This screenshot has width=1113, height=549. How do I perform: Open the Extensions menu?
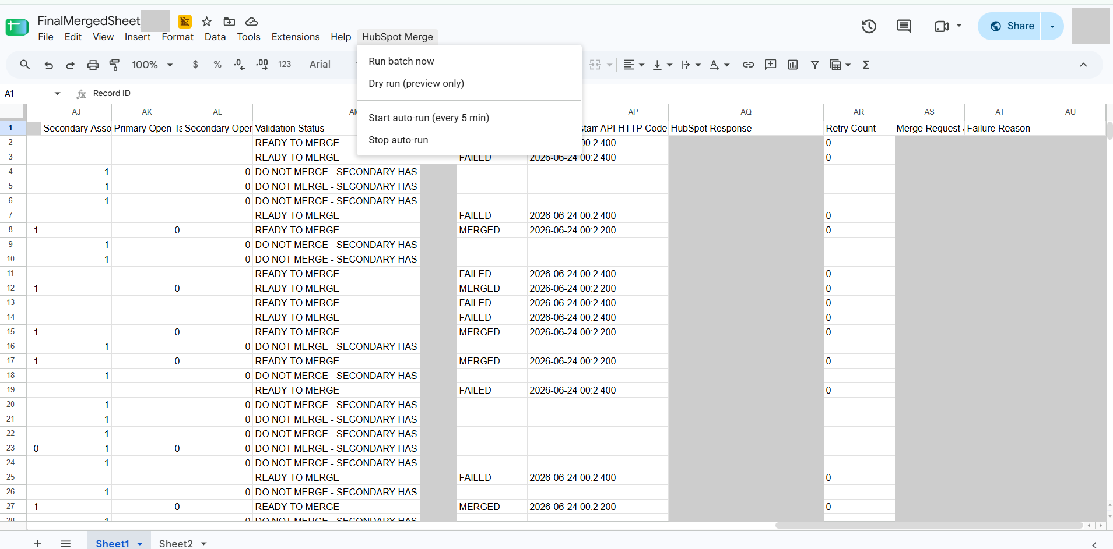[x=296, y=37]
